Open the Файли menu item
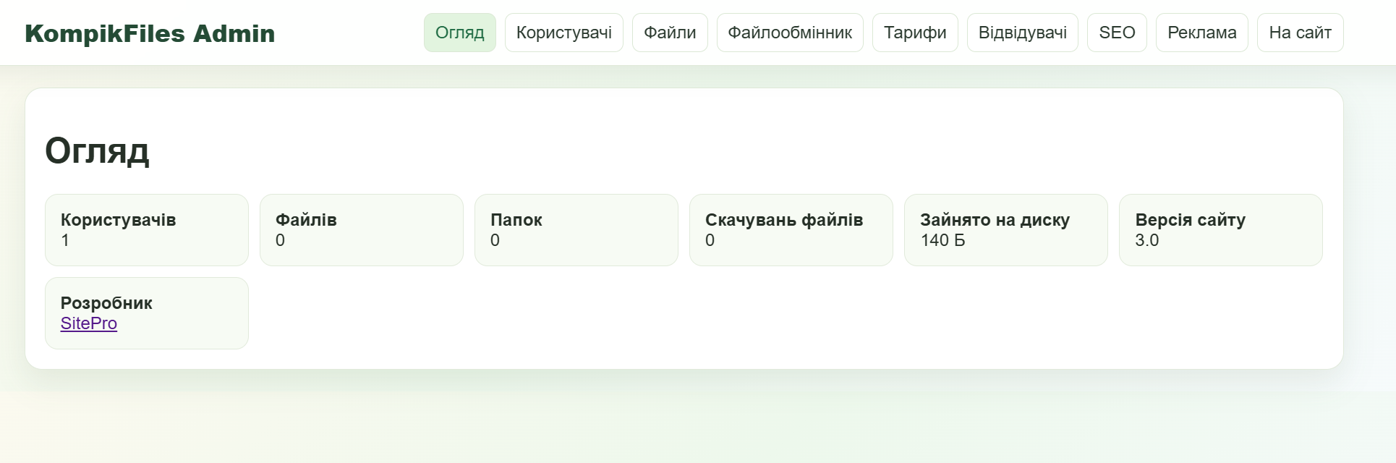This screenshot has height=463, width=1396. 670,33
